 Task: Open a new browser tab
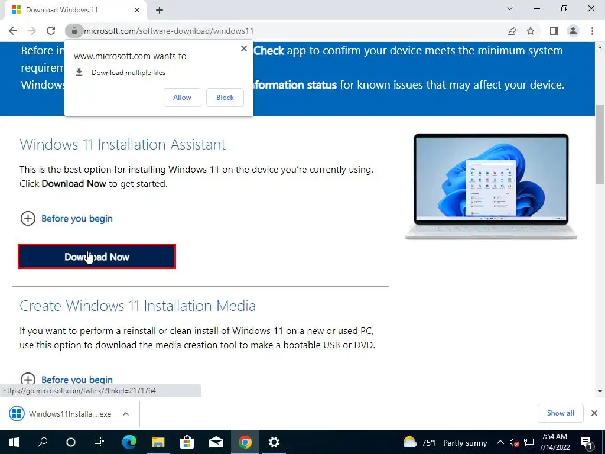pos(160,10)
